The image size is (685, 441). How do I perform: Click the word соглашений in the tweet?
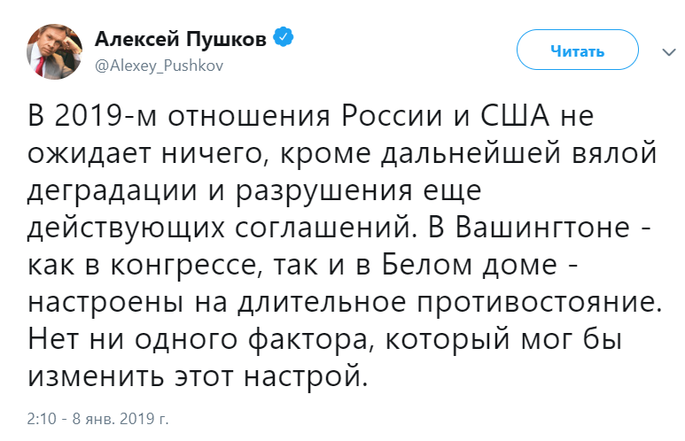(321, 228)
